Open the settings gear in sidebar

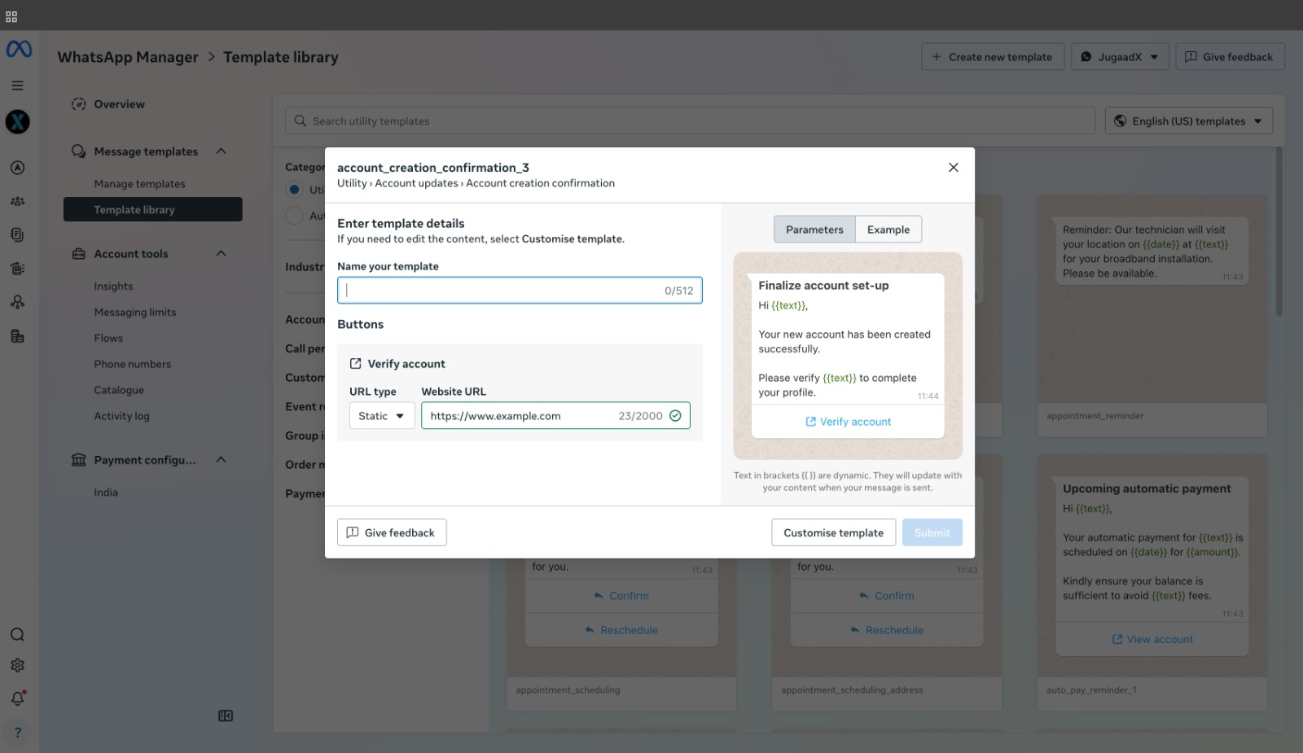coord(17,665)
